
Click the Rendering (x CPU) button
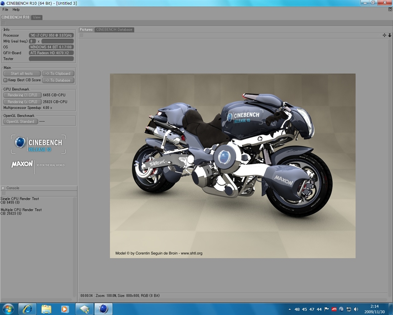(22, 102)
